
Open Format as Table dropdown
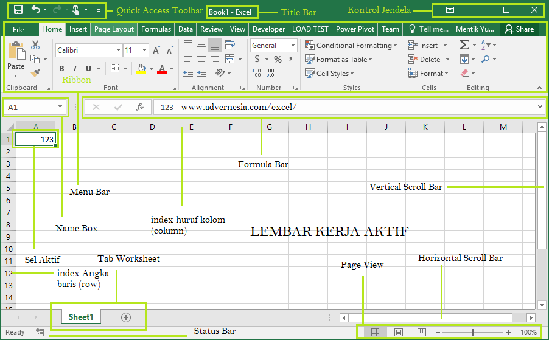338,60
